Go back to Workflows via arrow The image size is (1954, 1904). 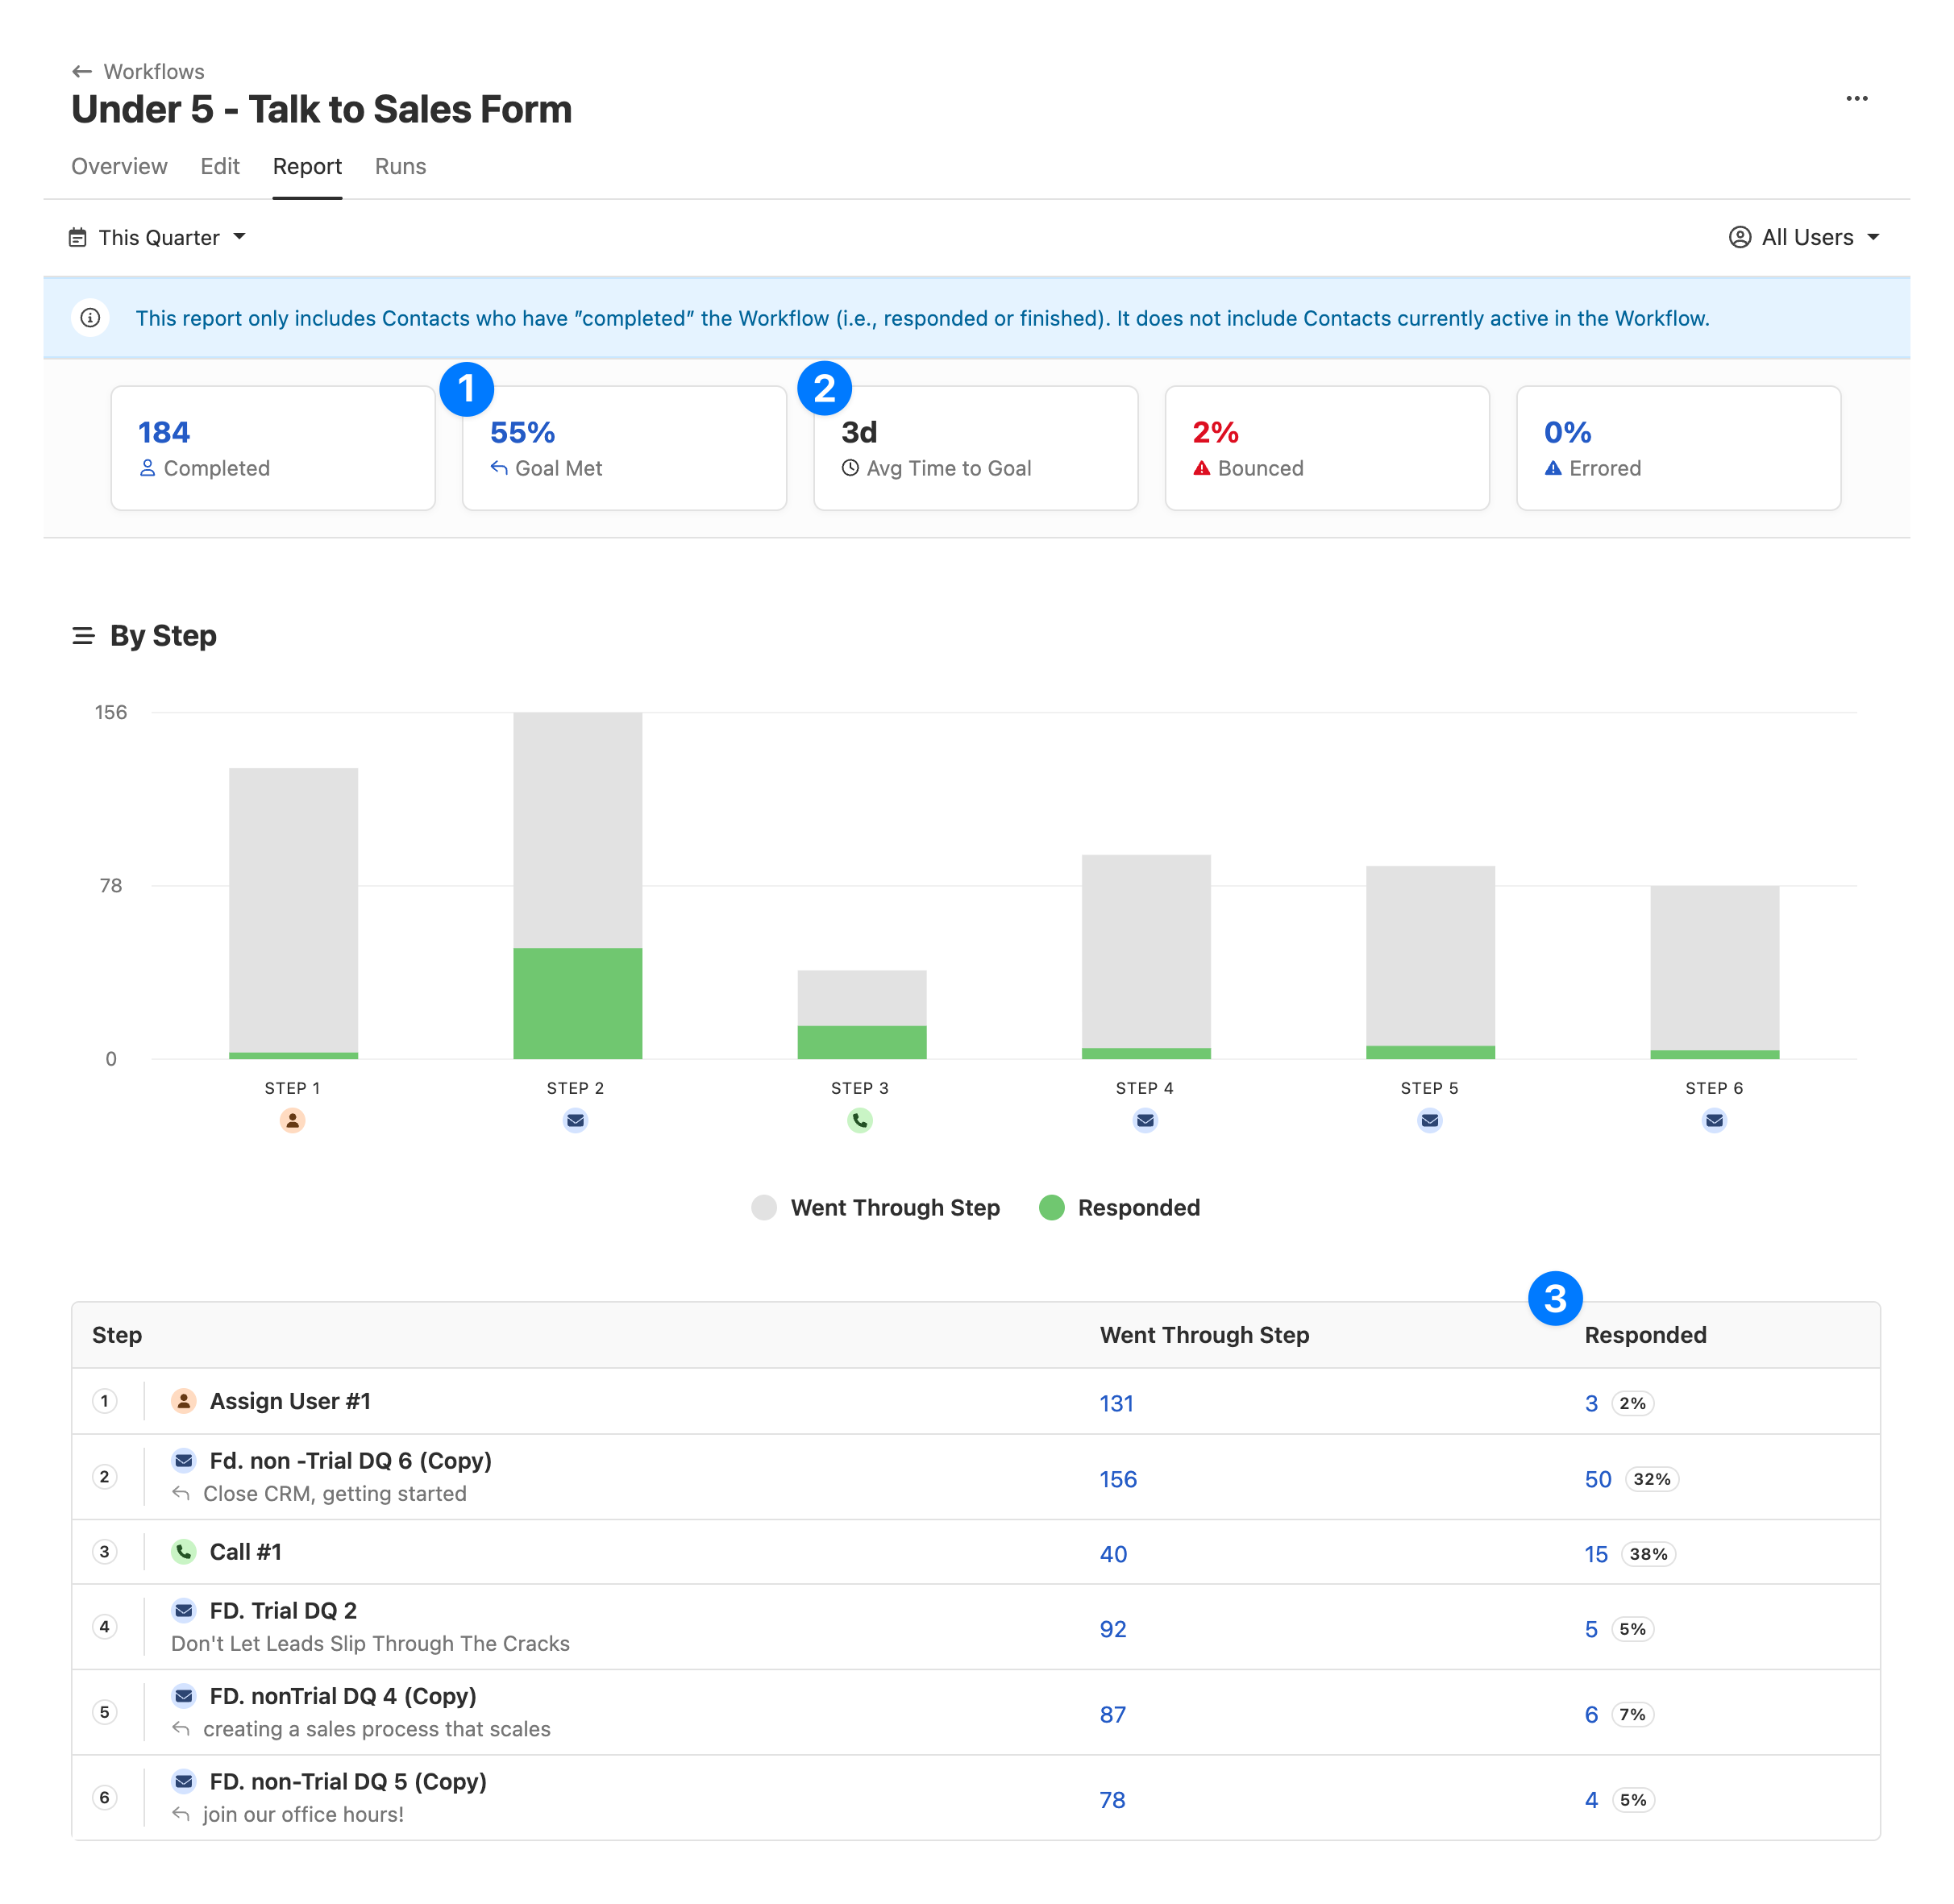(x=82, y=71)
